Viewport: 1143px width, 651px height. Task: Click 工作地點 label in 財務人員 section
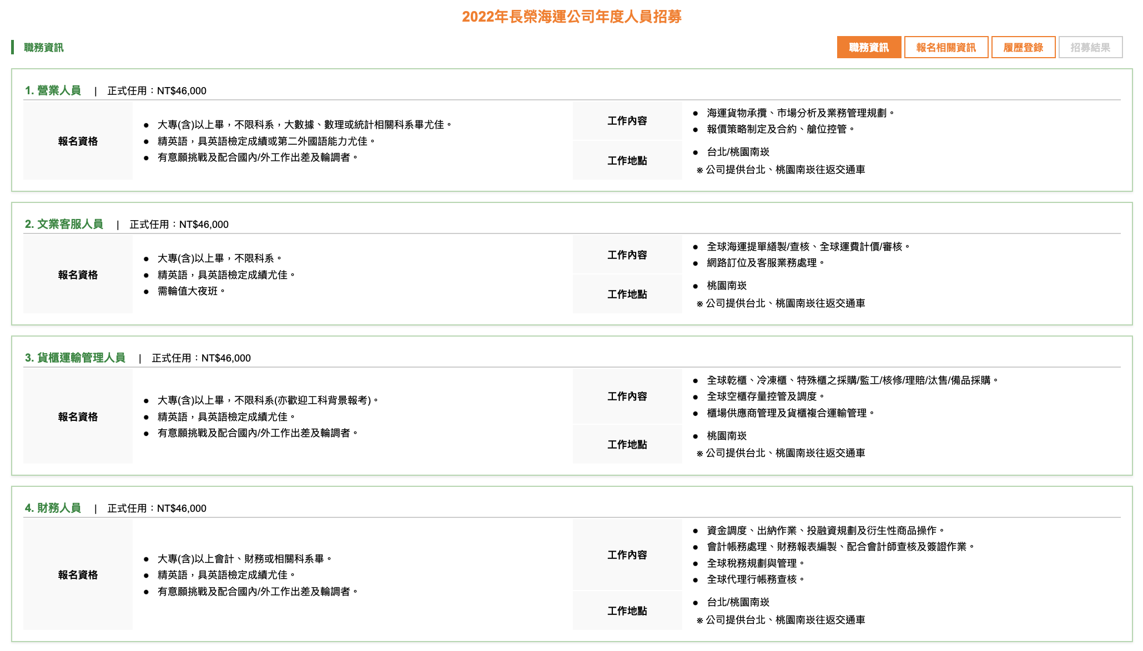pos(627,611)
